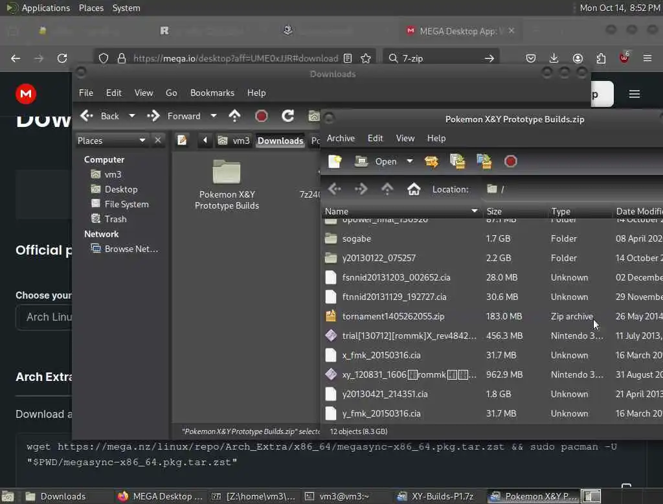Select Desktop in the Places sidebar
This screenshot has width=663, height=504.
[x=115, y=189]
